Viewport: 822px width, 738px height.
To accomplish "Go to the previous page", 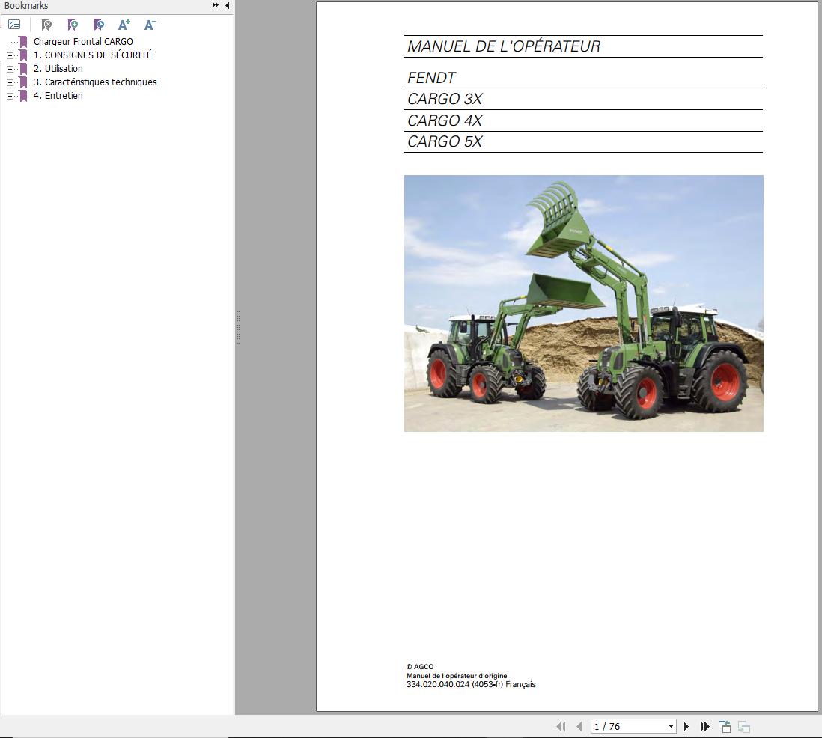I will click(579, 727).
